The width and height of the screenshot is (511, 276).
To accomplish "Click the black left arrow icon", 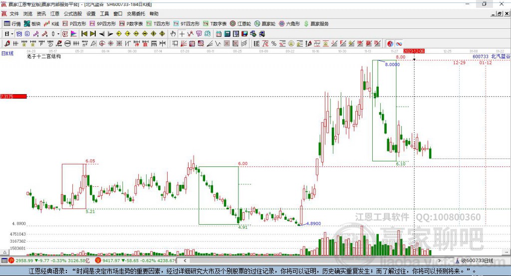I will click(x=102, y=34).
